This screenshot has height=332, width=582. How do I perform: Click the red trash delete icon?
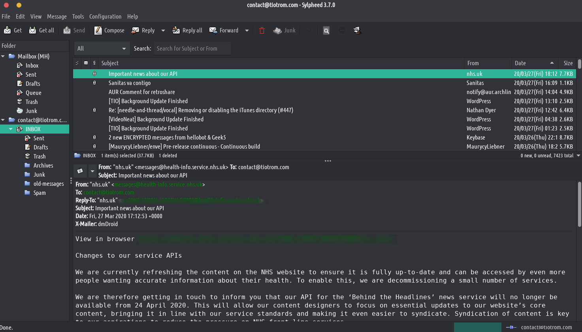tap(262, 30)
